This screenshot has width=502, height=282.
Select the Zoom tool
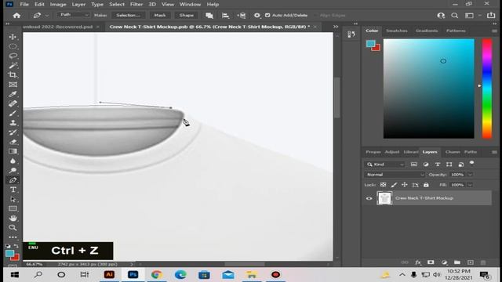[x=13, y=228]
